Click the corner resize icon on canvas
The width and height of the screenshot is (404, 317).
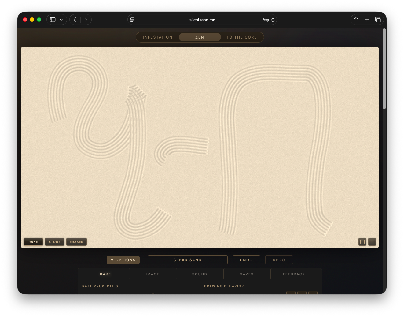pos(372,242)
